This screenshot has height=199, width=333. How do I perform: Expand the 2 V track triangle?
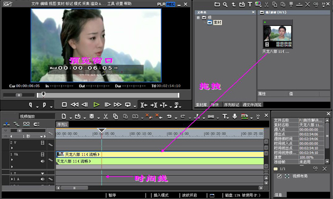[12, 148]
